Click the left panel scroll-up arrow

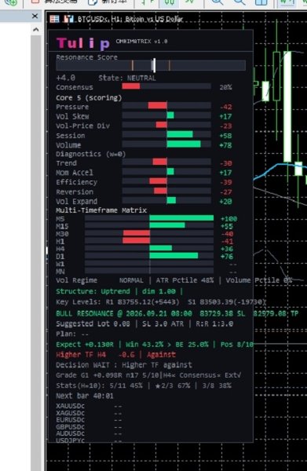(36, 30)
